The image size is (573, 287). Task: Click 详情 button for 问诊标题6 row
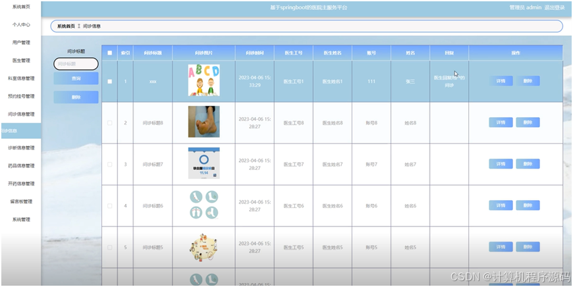click(x=501, y=205)
